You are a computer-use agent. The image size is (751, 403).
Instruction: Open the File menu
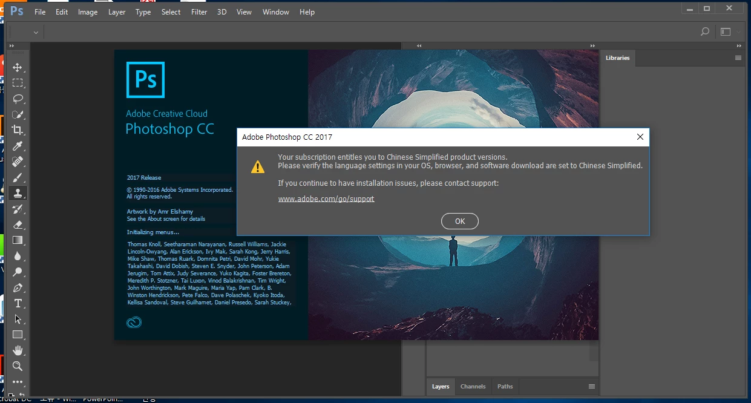[40, 12]
